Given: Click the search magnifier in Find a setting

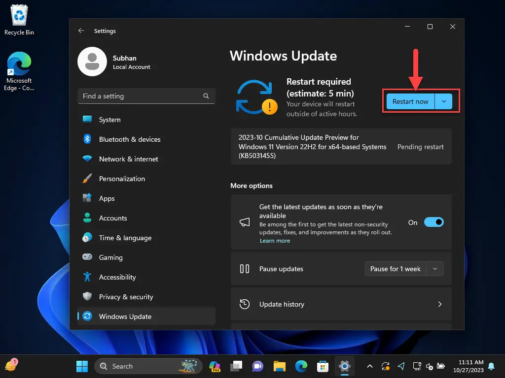Looking at the screenshot, I should pos(206,96).
